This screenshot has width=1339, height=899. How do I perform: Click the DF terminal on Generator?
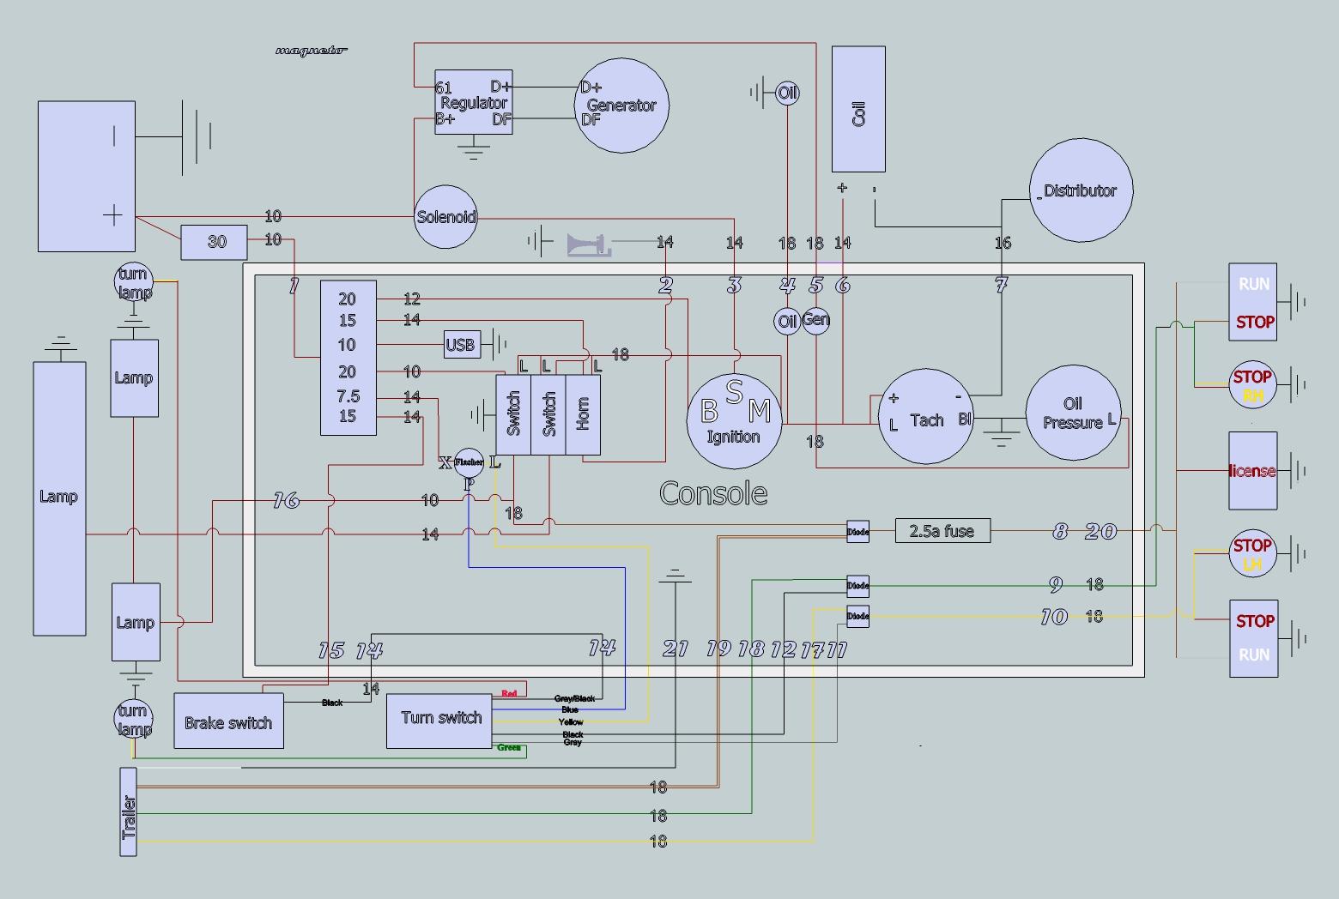(591, 120)
